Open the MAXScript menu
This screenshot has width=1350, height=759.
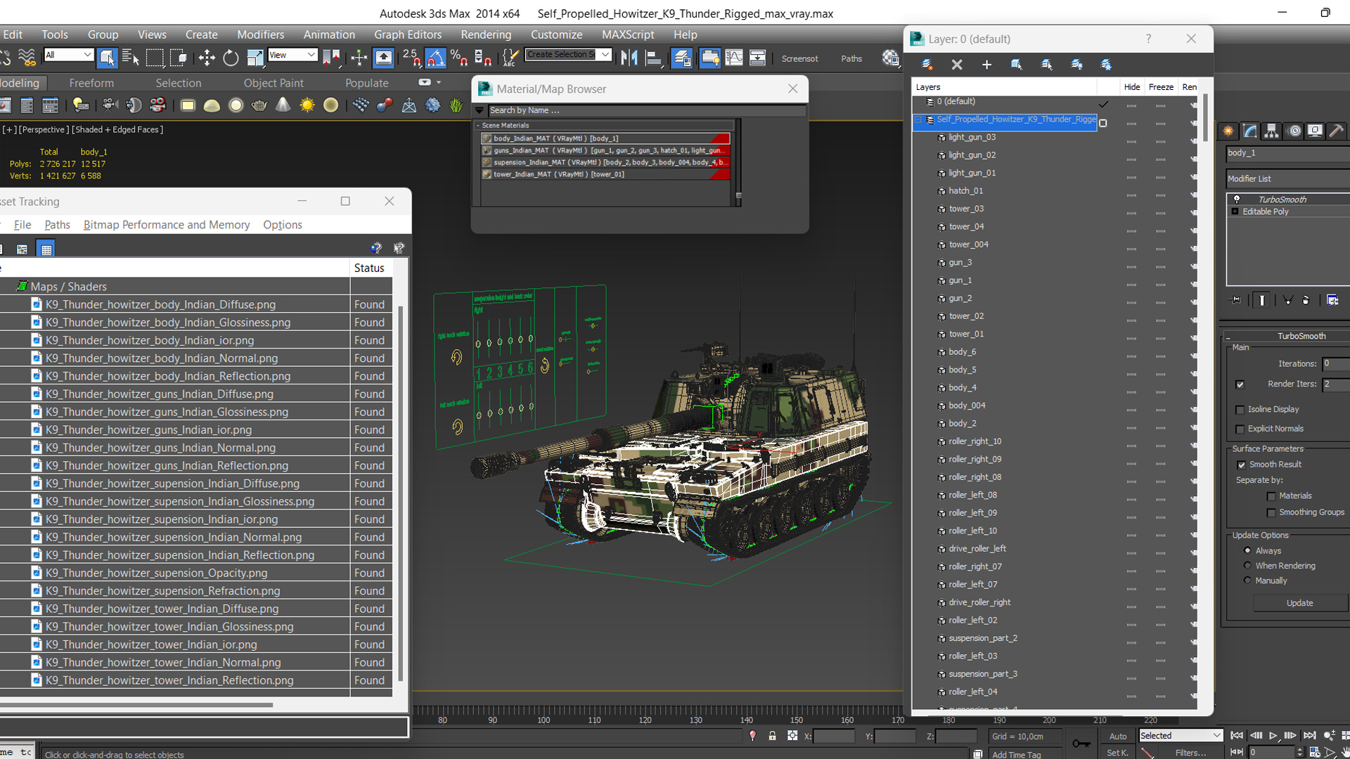628,34
